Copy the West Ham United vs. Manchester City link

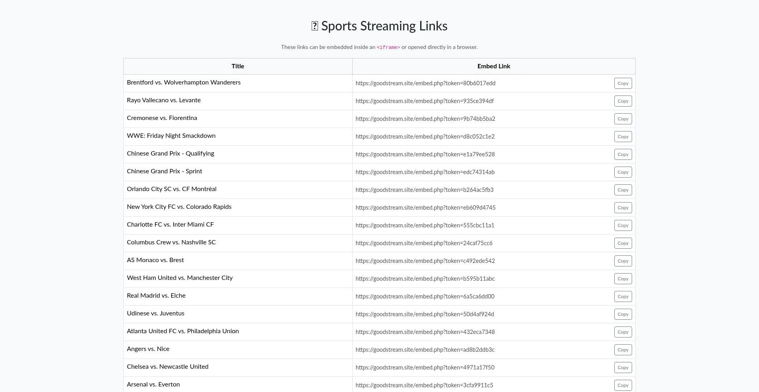pyautogui.click(x=623, y=279)
